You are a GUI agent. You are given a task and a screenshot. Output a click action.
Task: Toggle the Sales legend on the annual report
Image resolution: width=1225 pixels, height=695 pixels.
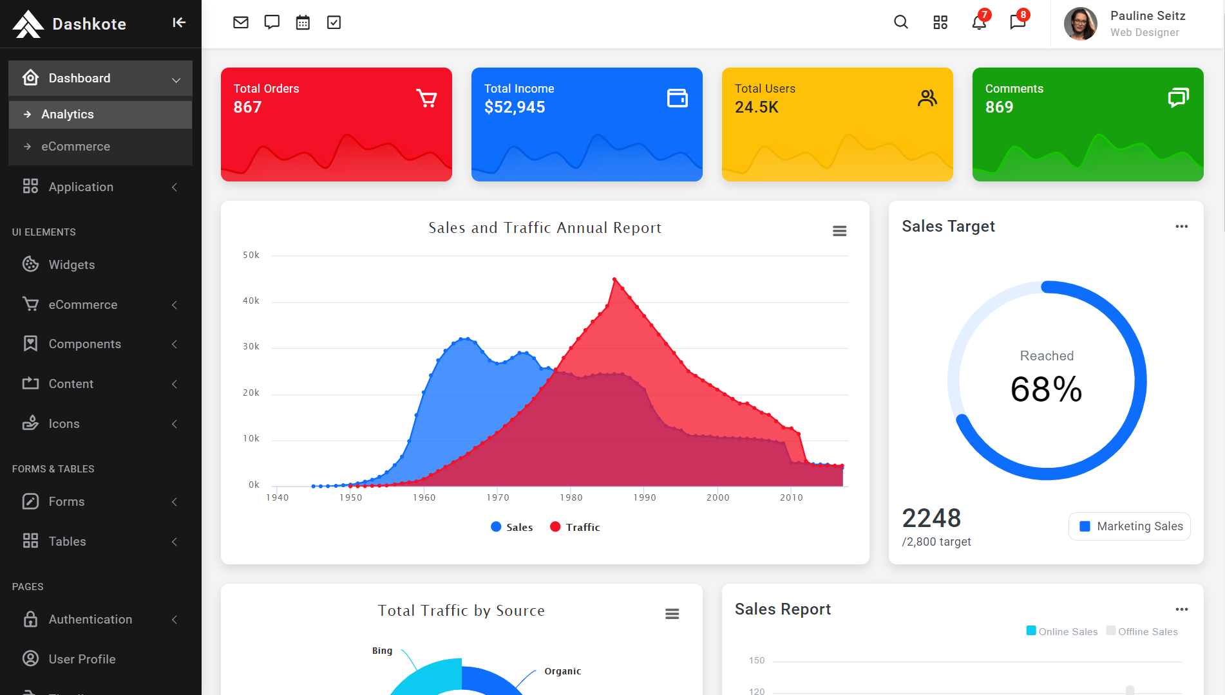pos(511,526)
